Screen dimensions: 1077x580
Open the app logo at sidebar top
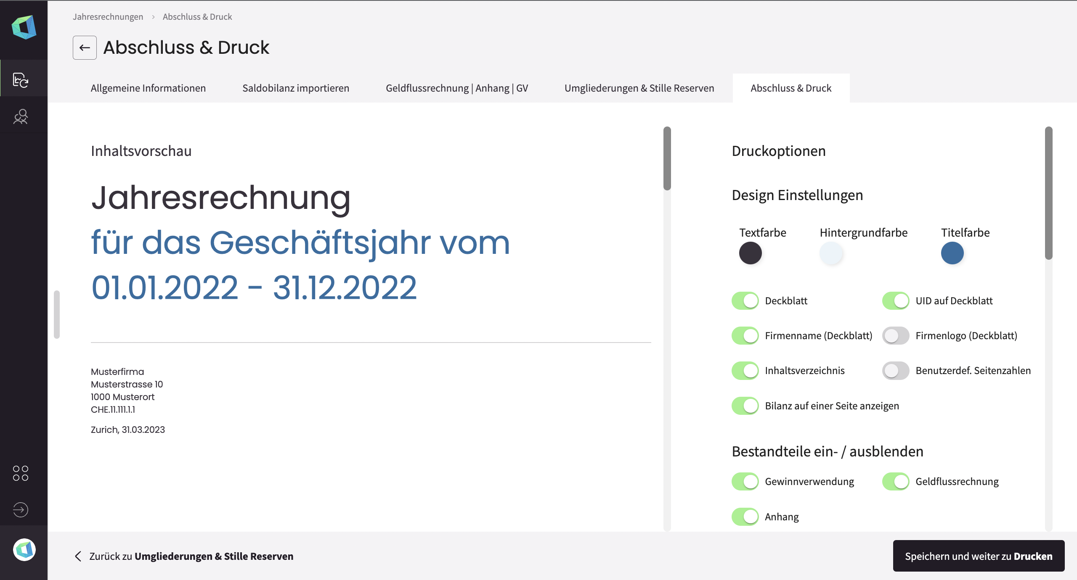tap(24, 28)
